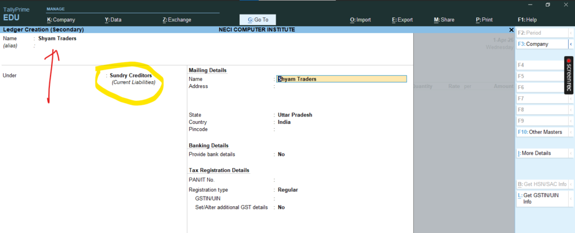This screenshot has width=575, height=233.
Task: Restore the window using title bar button
Action: (548, 4)
